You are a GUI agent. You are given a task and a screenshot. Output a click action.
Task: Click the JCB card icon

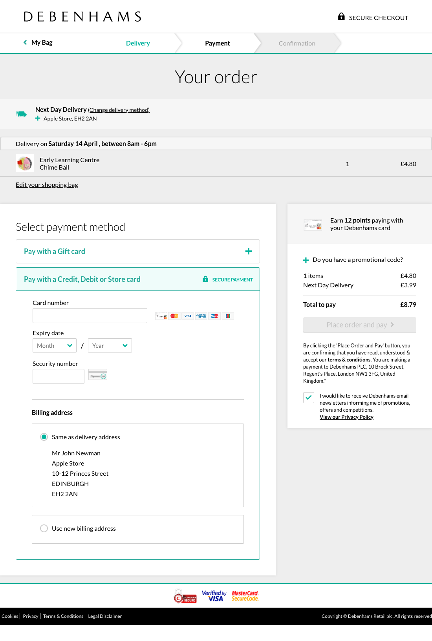tap(228, 316)
